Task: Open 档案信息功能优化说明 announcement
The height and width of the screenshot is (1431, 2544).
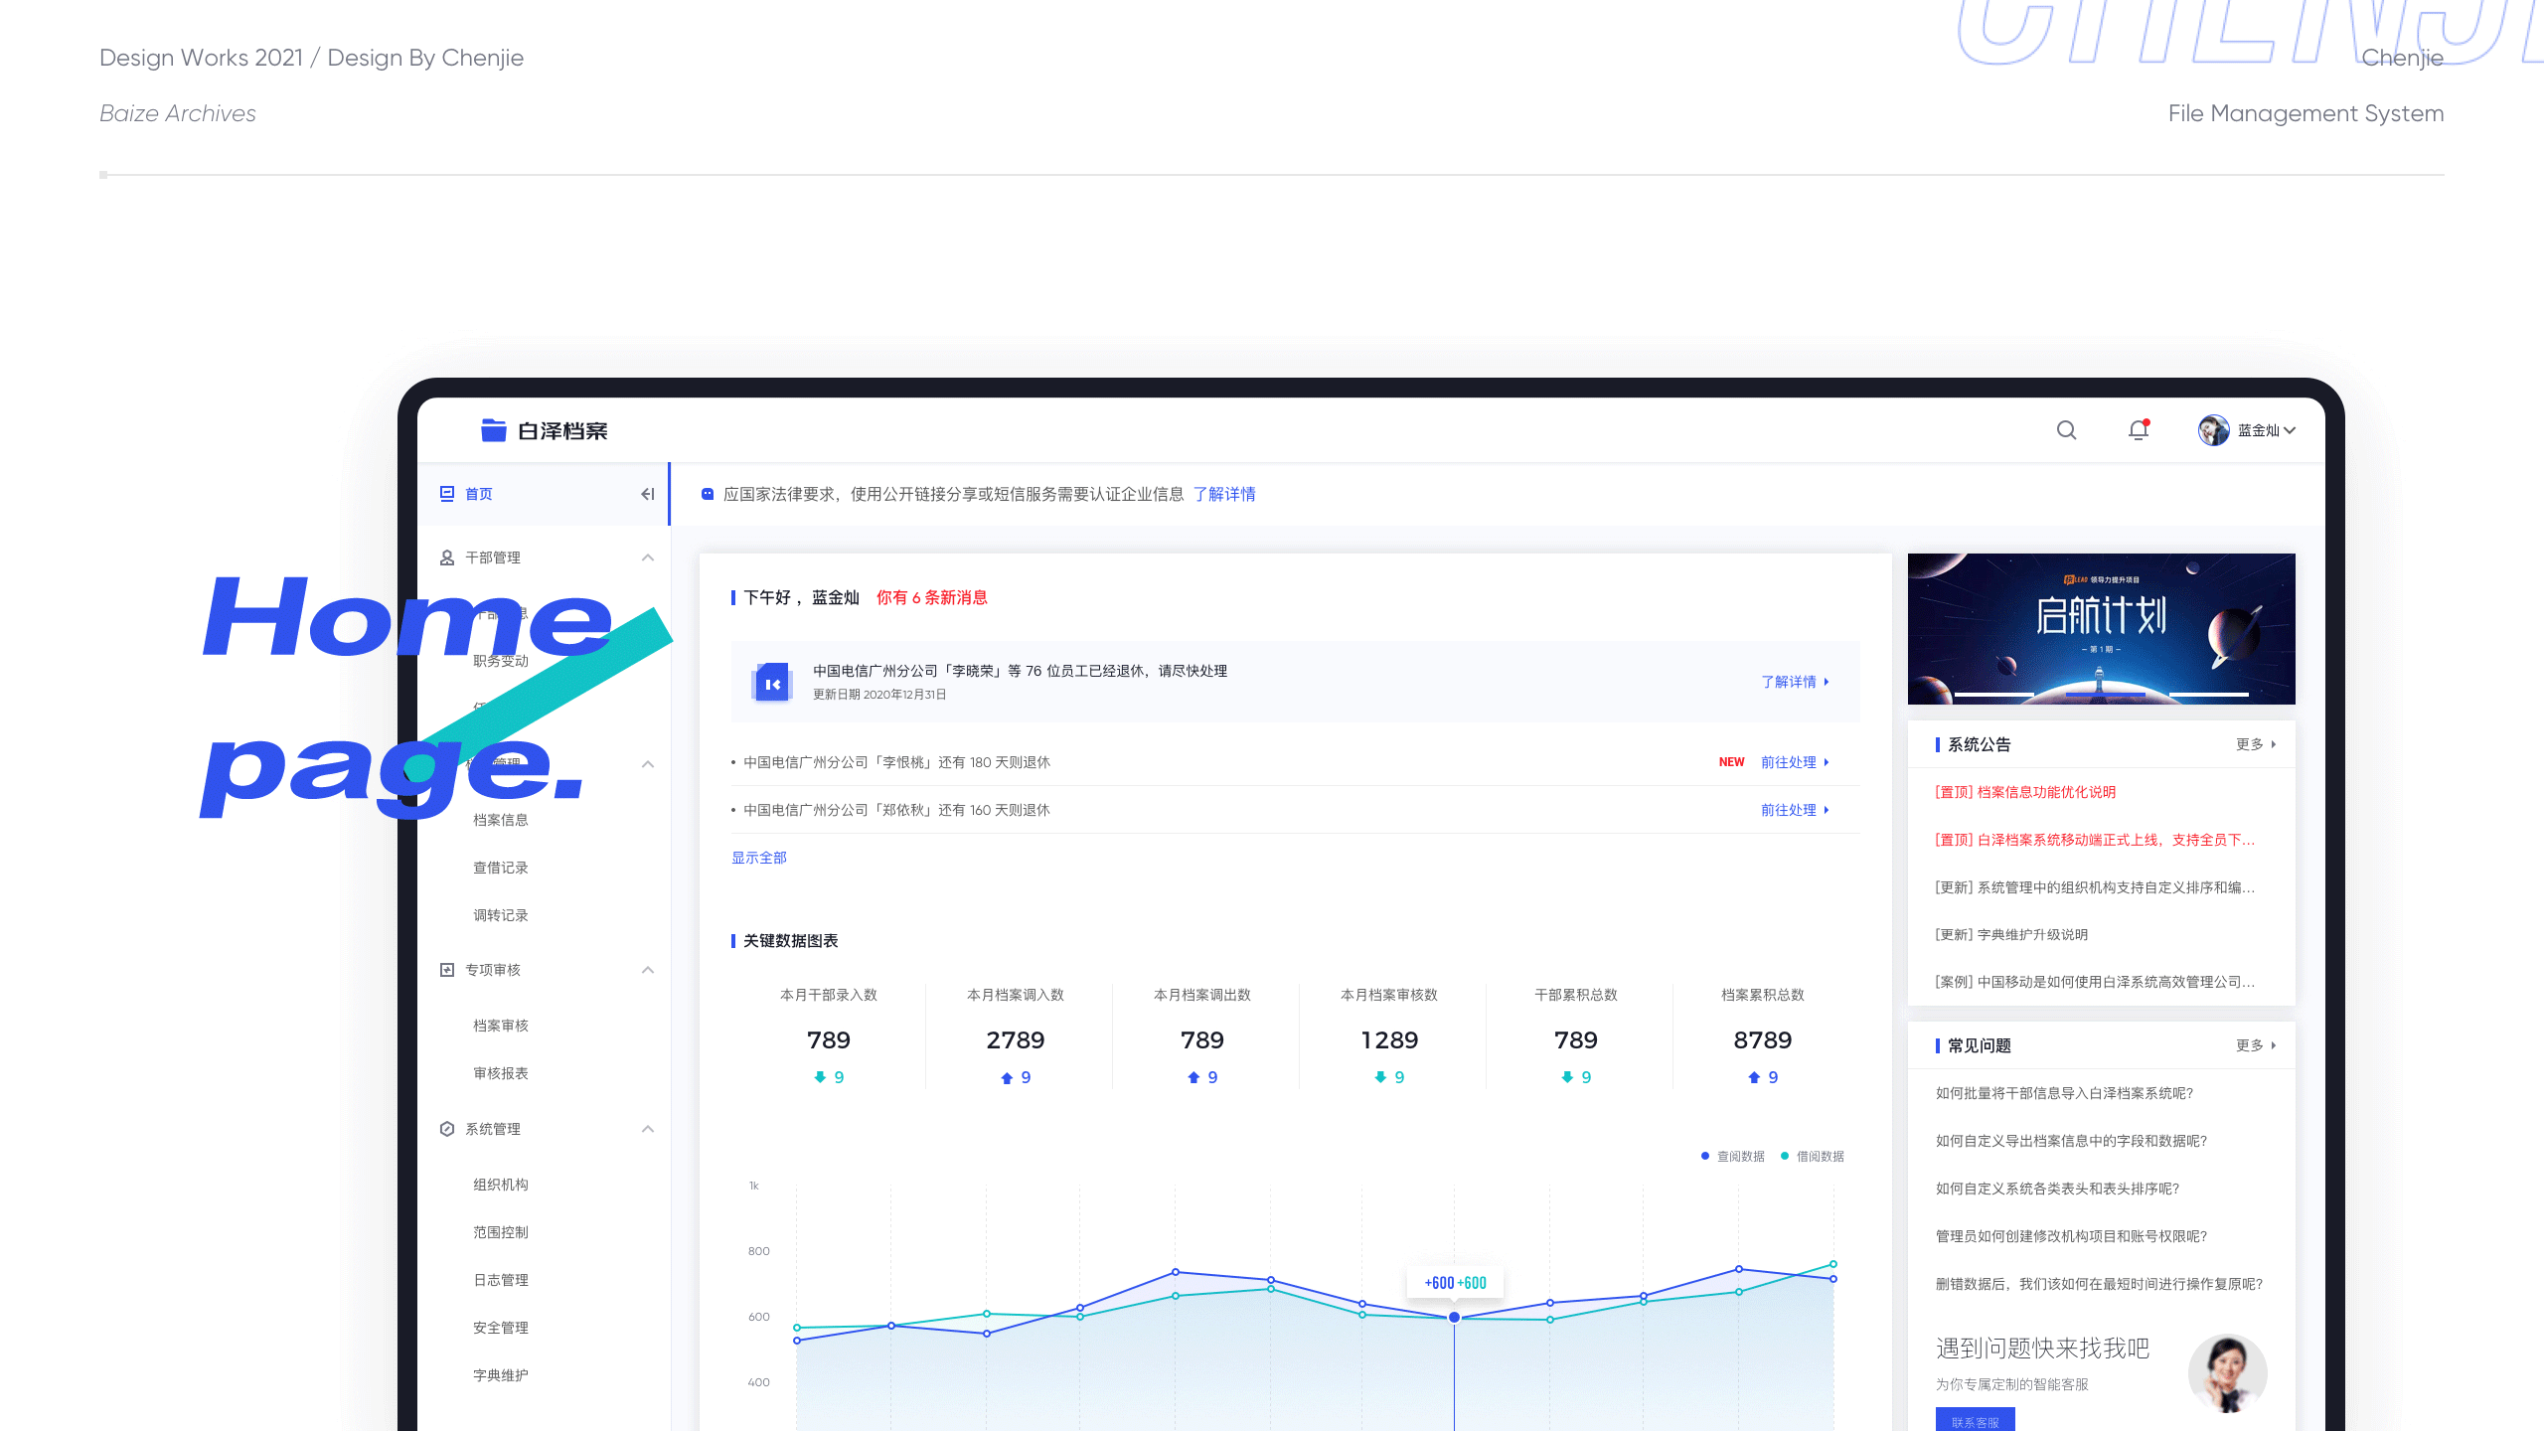Action: pos(2025,792)
